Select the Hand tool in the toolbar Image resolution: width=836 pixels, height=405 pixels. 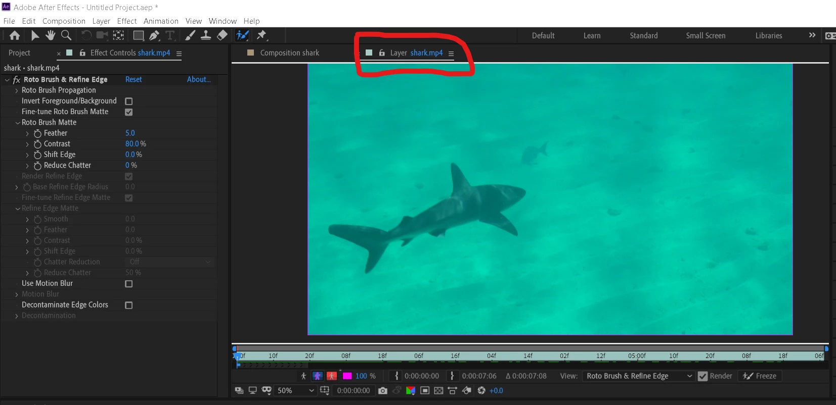(50, 35)
